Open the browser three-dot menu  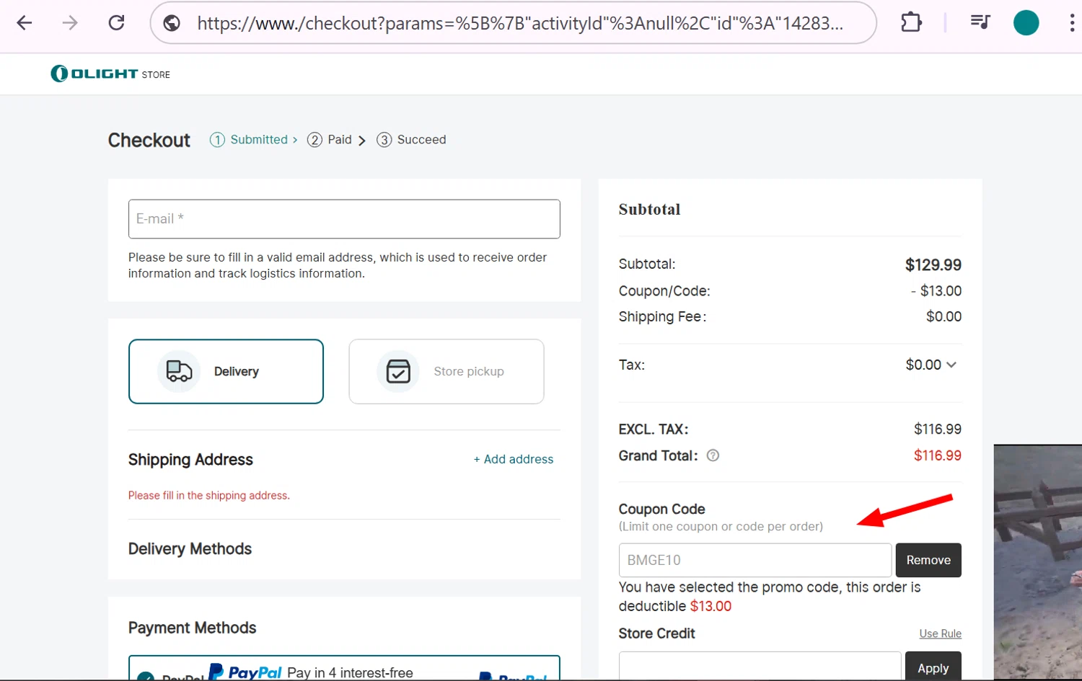(x=1072, y=23)
